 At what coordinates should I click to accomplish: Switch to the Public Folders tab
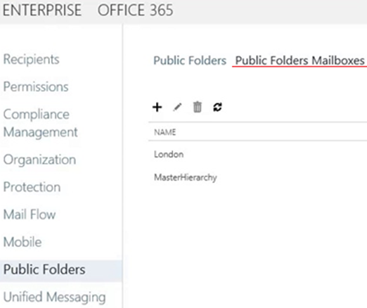coord(190,60)
